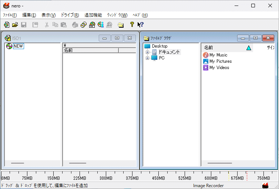Expand the PC tree node
This screenshot has height=189, width=279.
tap(147, 58)
